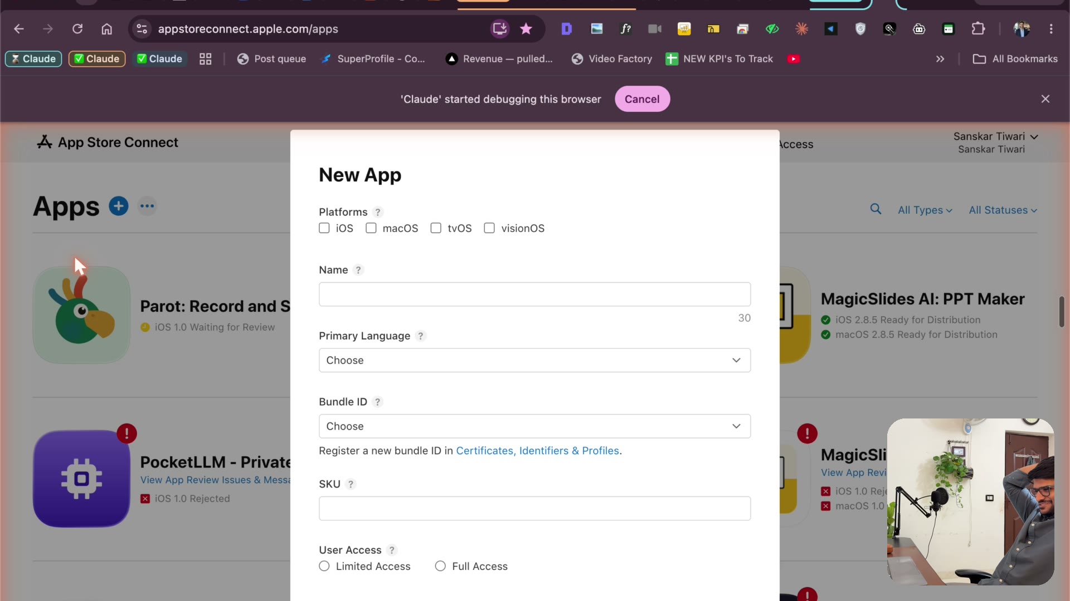Cancel the Claude debugging session
The image size is (1070, 601).
(x=642, y=99)
